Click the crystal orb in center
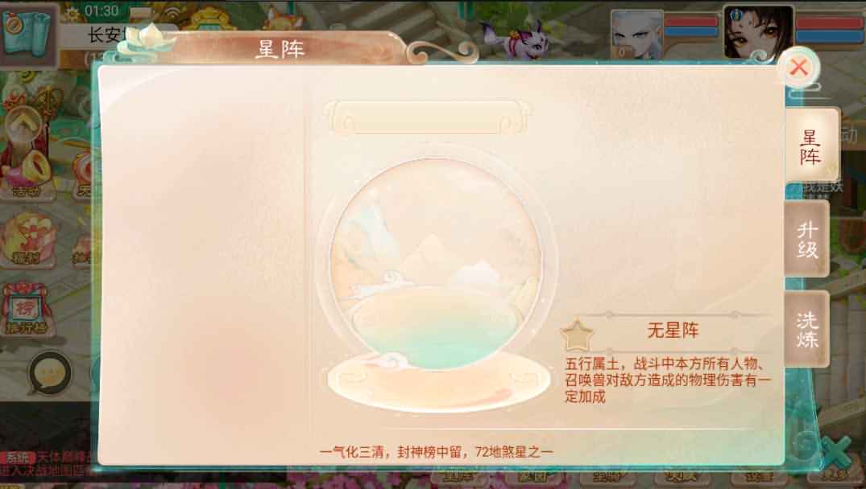Image resolution: width=866 pixels, height=489 pixels. click(436, 264)
